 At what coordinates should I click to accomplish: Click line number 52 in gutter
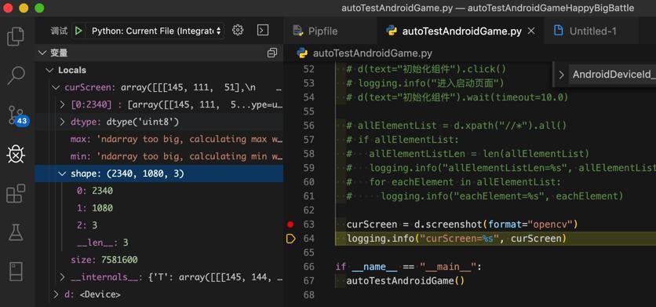[308, 69]
